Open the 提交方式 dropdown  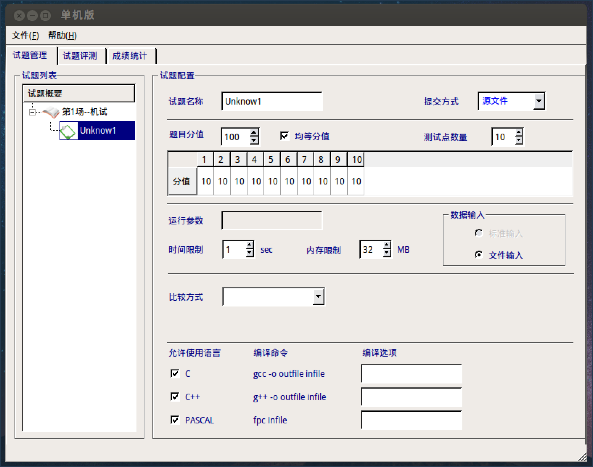tap(539, 101)
